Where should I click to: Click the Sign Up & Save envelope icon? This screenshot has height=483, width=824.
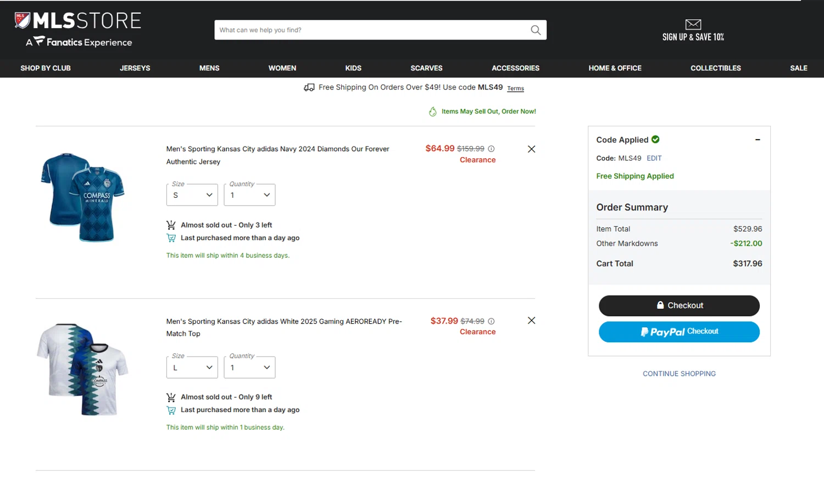(693, 24)
